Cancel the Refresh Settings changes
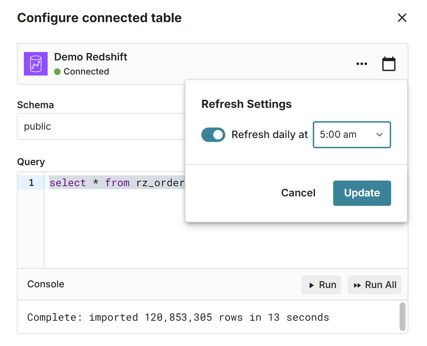The image size is (427, 346). 298,193
